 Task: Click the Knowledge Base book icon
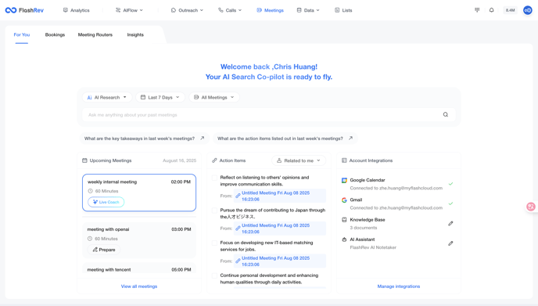(x=344, y=220)
